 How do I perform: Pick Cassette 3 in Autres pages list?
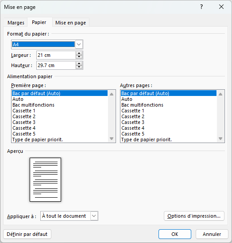point(169,122)
